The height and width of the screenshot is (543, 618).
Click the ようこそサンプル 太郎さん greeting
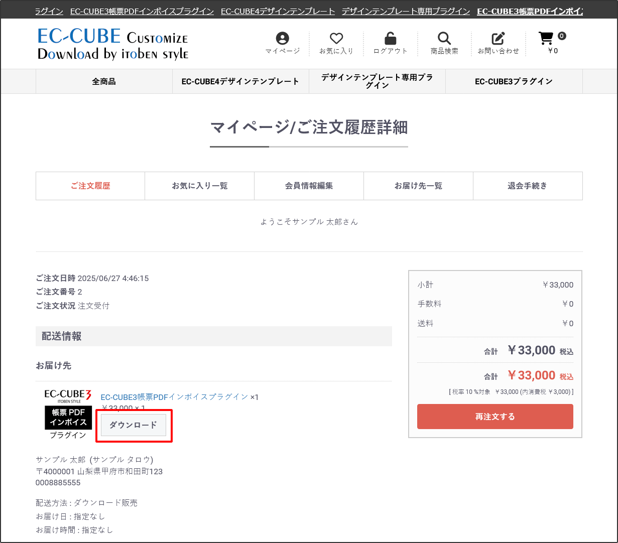click(309, 221)
